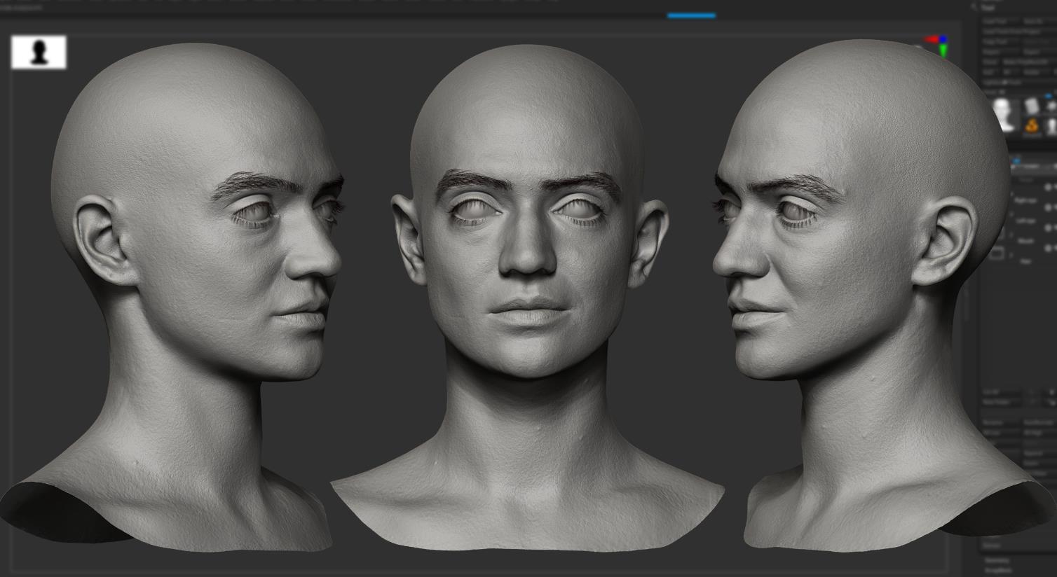The height and width of the screenshot is (577, 1057).
Task: Click the red, green, blue XYZ axis gizmo
Action: click(x=936, y=46)
